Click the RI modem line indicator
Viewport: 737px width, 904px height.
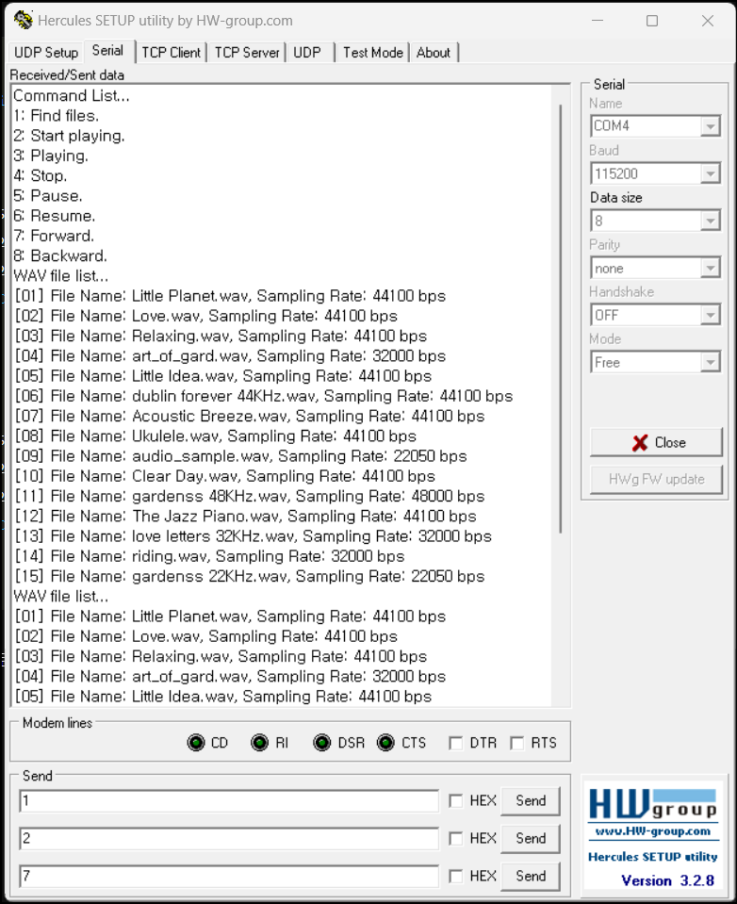pyautogui.click(x=259, y=743)
